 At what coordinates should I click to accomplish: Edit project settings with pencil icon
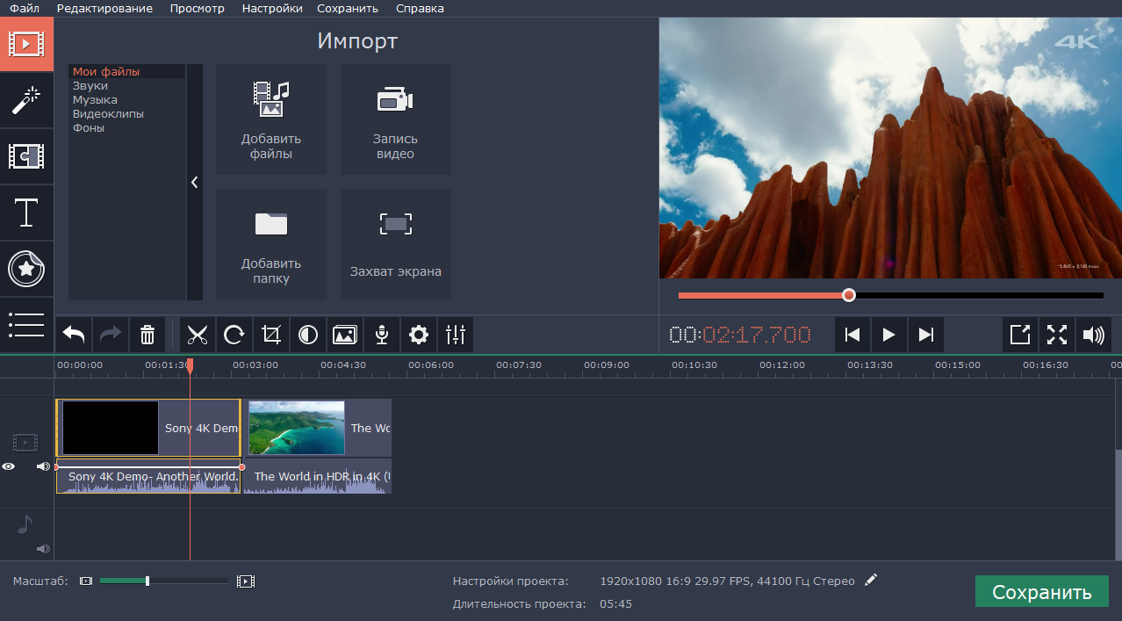tap(871, 581)
